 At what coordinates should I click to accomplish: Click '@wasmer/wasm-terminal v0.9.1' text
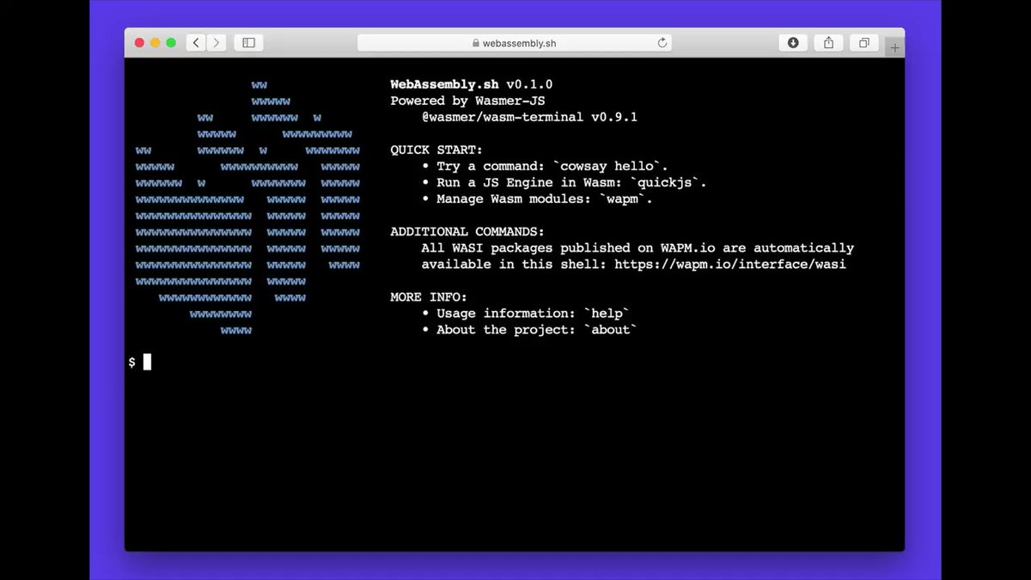point(529,117)
